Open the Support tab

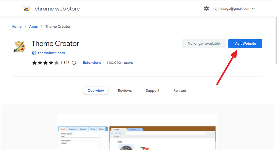point(152,90)
